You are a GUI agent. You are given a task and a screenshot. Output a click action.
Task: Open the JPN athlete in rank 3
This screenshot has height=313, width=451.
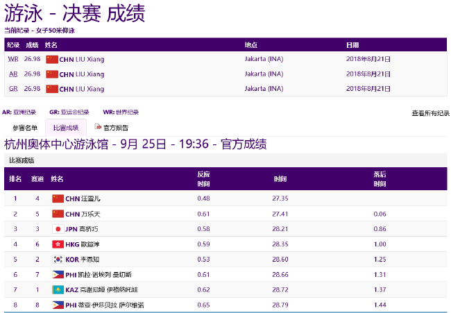pos(82,229)
